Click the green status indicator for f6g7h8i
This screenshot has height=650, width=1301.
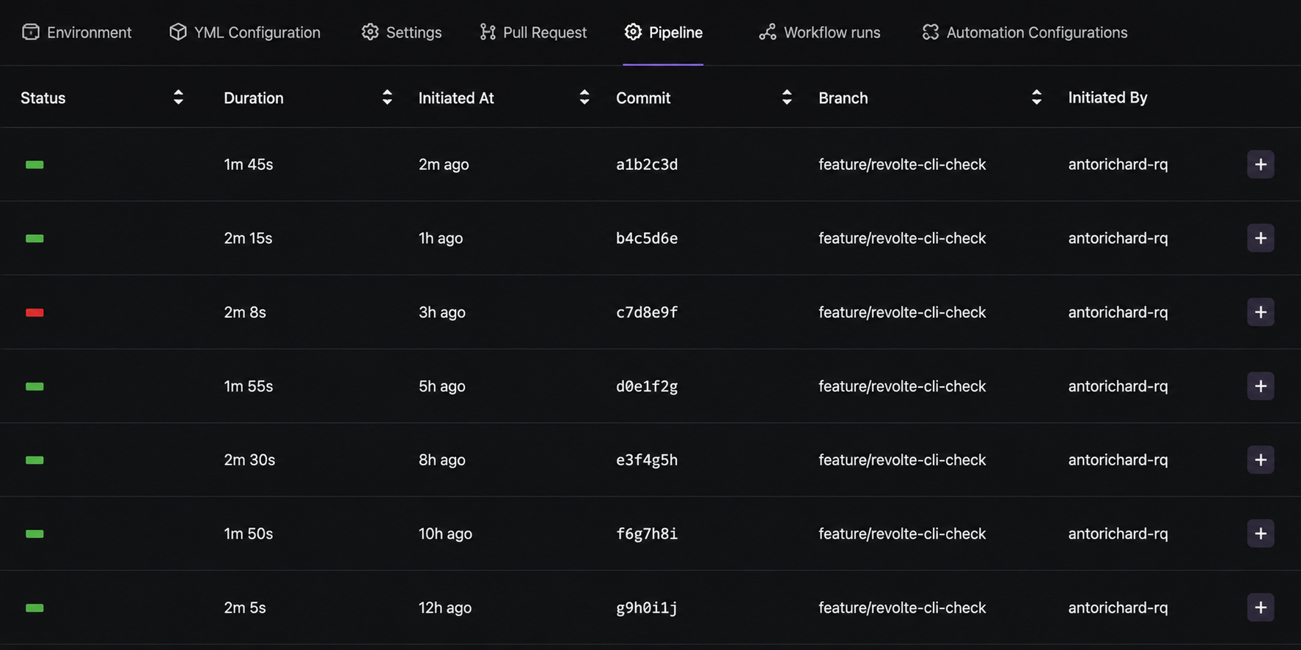[34, 534]
